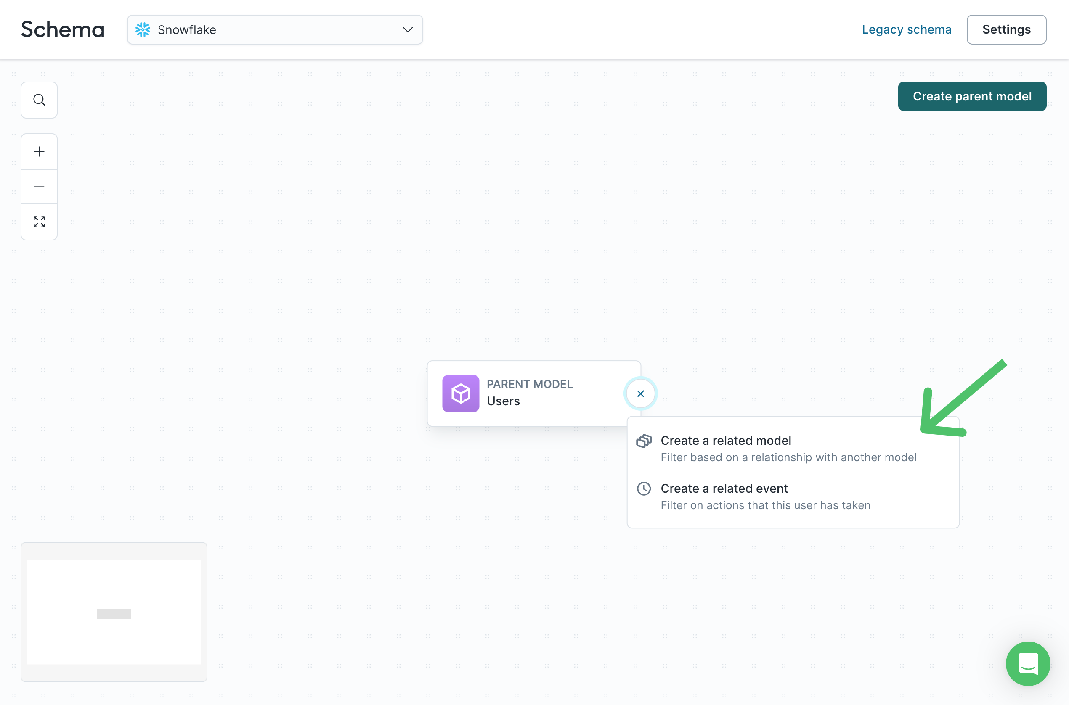Click the search magnifier icon
This screenshot has width=1069, height=705.
pos(40,100)
